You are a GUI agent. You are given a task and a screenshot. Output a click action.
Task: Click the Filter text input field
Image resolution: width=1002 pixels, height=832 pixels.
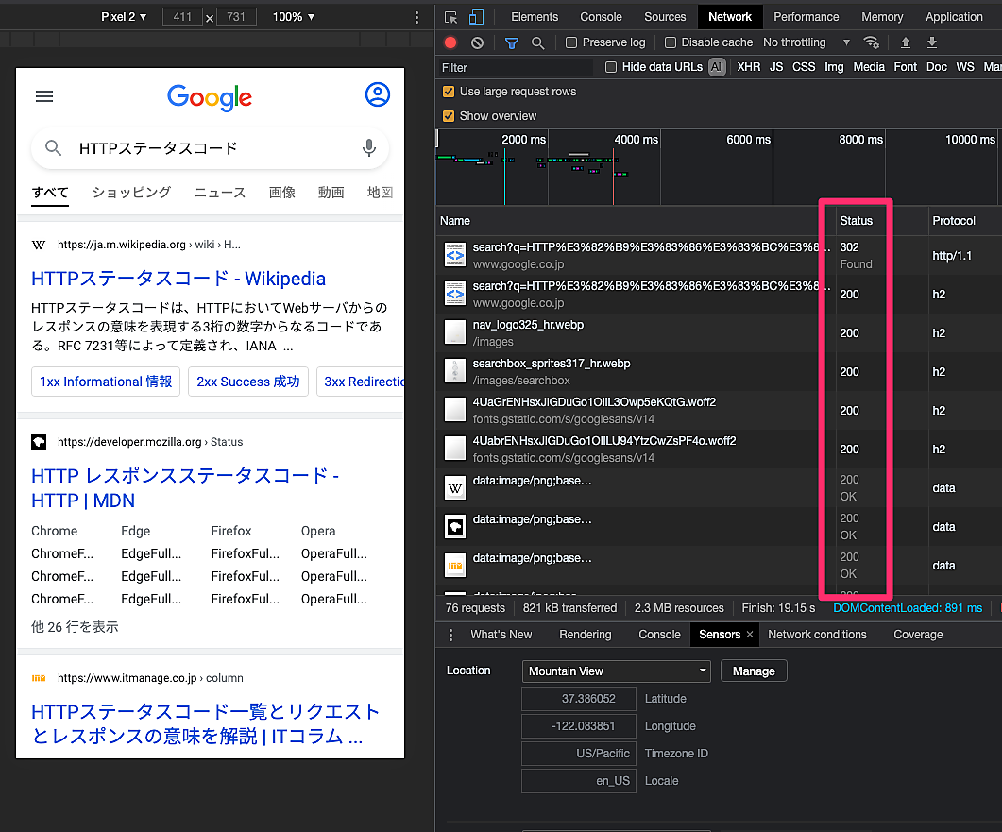(515, 68)
